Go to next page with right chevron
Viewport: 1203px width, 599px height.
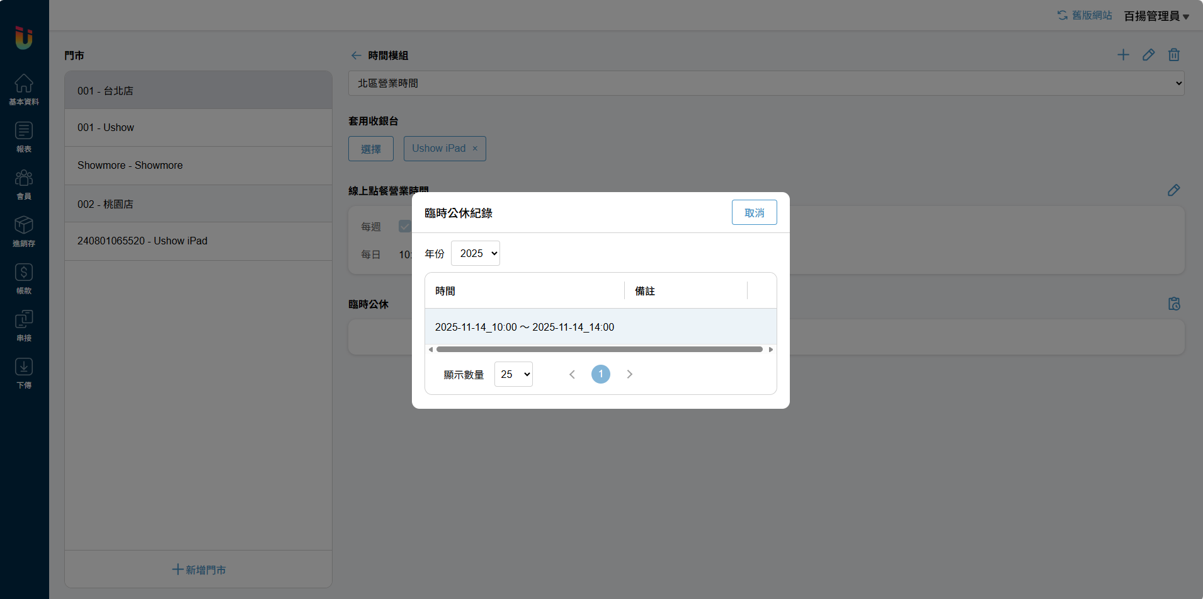(629, 374)
